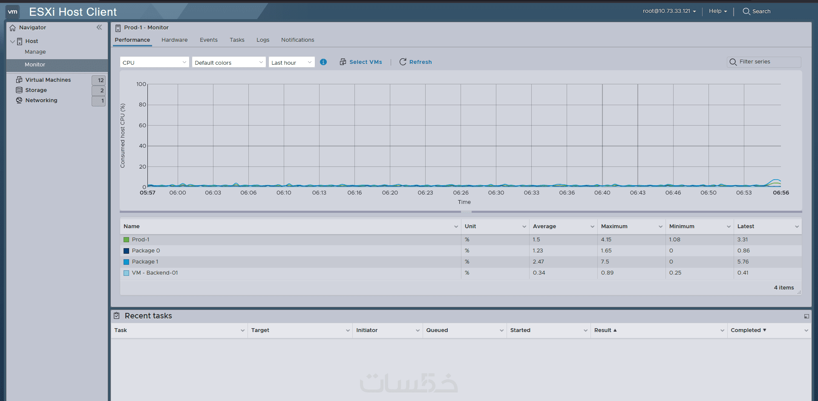The width and height of the screenshot is (818, 401).
Task: Click the Refresh circular arrow icon
Action: (x=403, y=62)
